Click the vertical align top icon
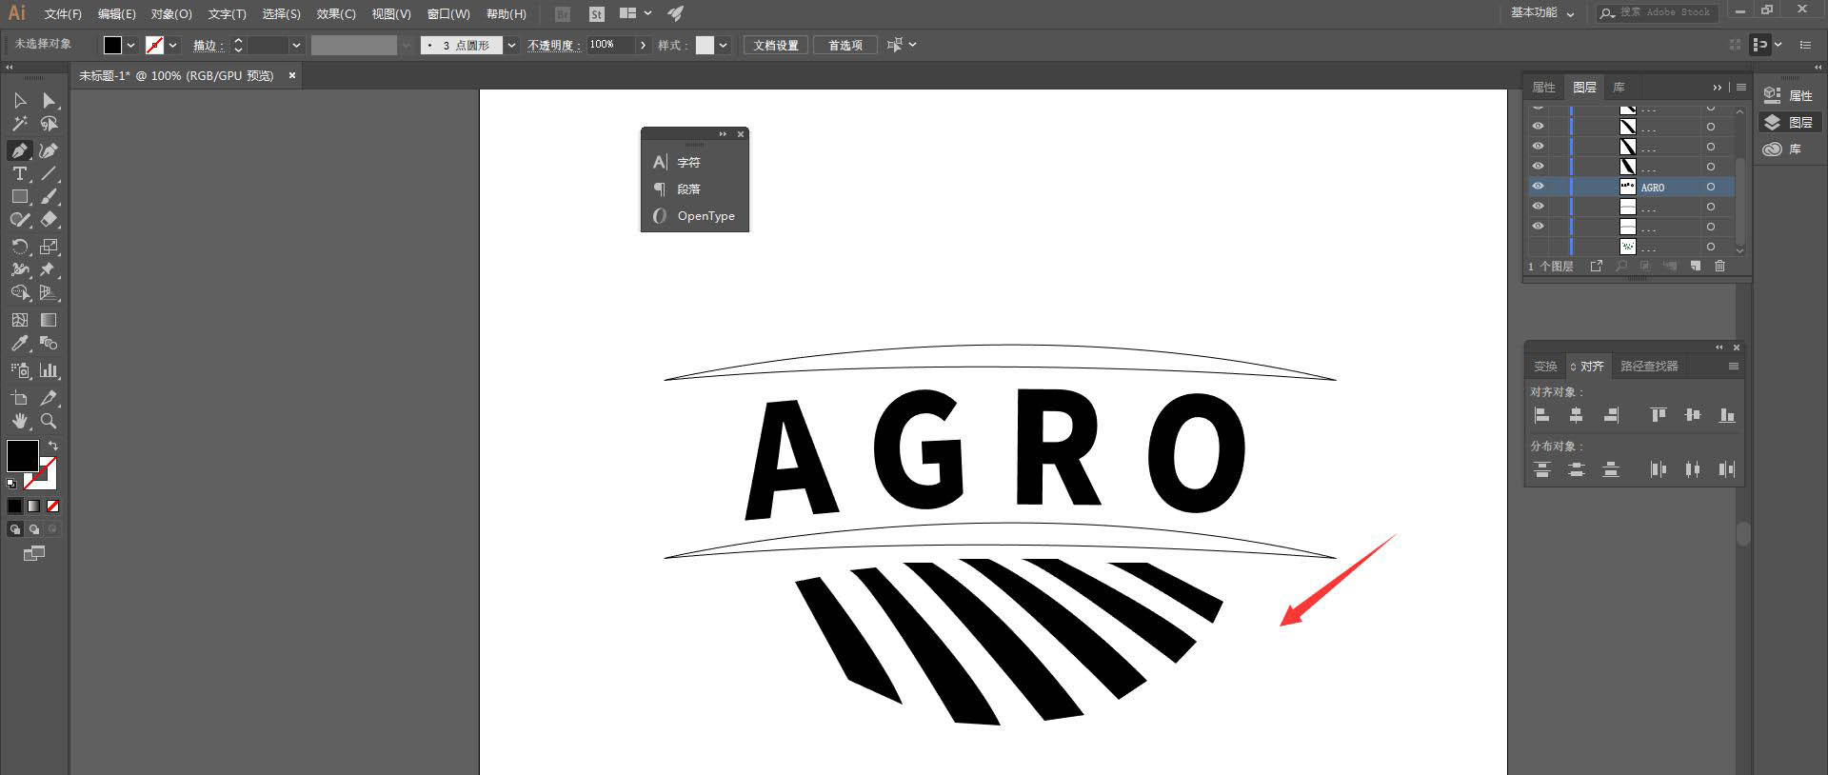The width and height of the screenshot is (1828, 775). tap(1659, 415)
